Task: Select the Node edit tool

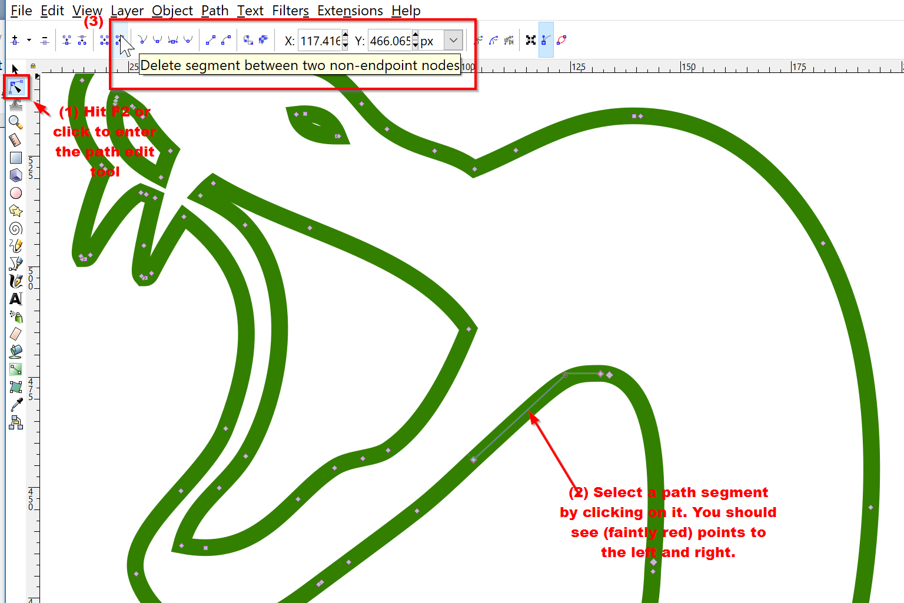Action: 15,88
